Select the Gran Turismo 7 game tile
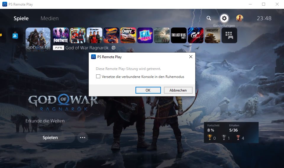 196,35
